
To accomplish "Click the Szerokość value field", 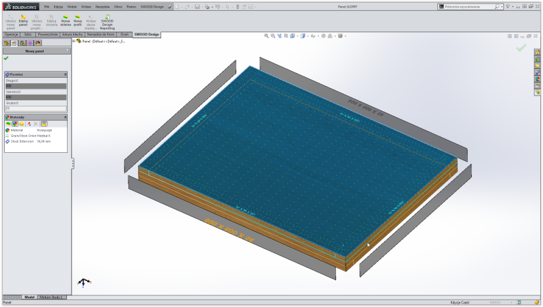I will pos(36,97).
